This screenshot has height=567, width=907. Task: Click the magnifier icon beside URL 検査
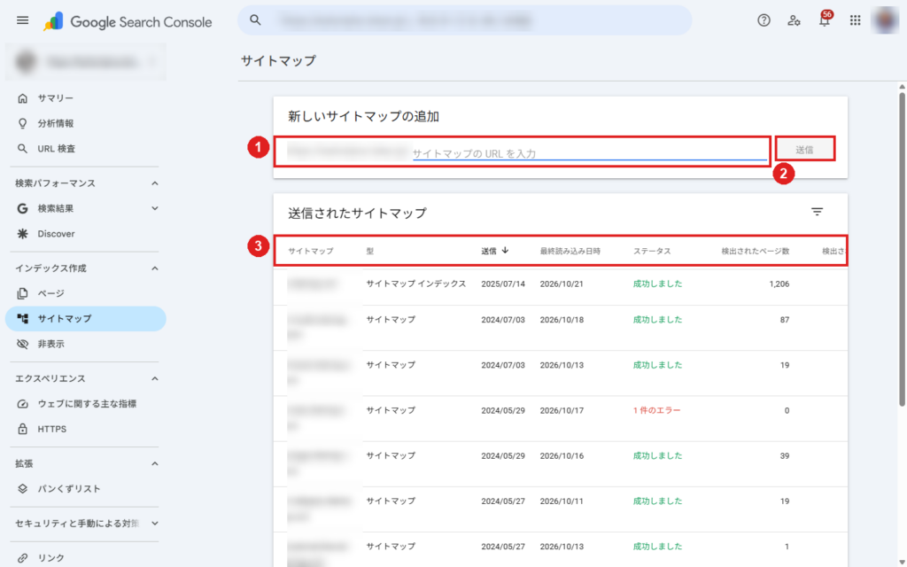pyautogui.click(x=22, y=149)
